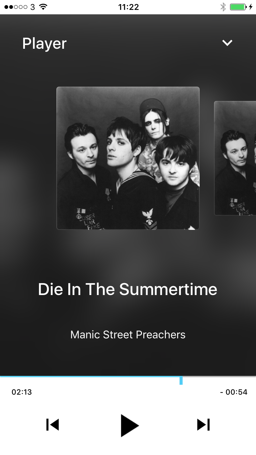Tap the 11:22 clock in status bar
This screenshot has height=455, width=256.
click(x=128, y=7)
